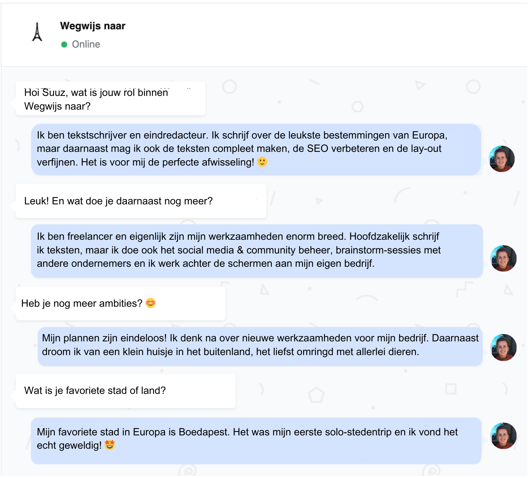Click the 'Online' status text
This screenshot has width=529, height=478.
(x=86, y=45)
